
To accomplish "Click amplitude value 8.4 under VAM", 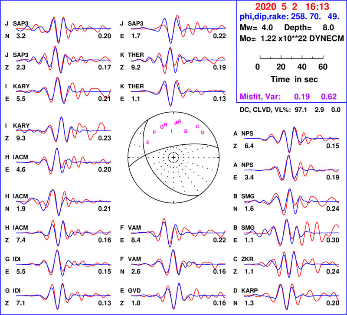I will click(136, 240).
